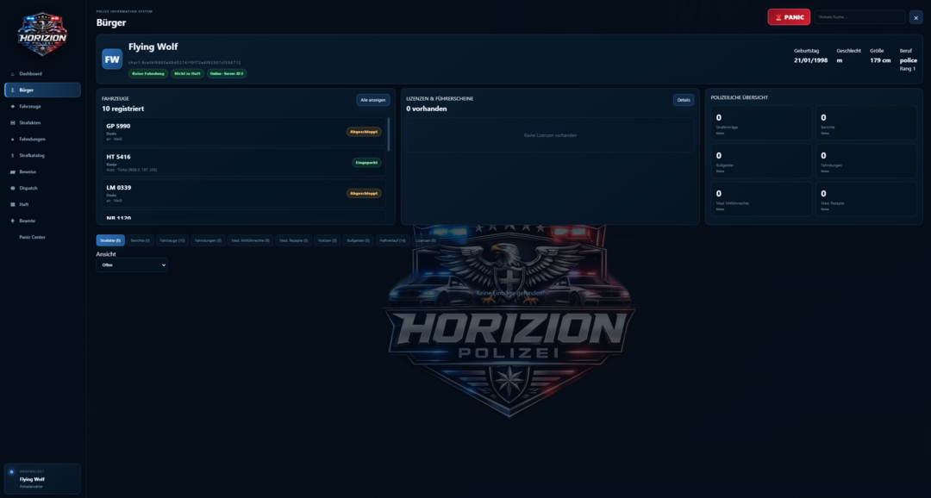931x498 pixels.
Task: Click Alle anzeigen in Fahrzeuge panel
Action: [x=373, y=100]
